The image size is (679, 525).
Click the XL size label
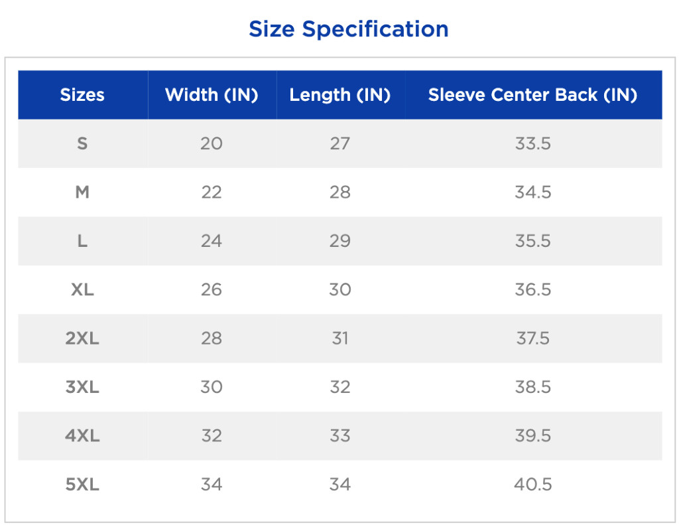[82, 290]
